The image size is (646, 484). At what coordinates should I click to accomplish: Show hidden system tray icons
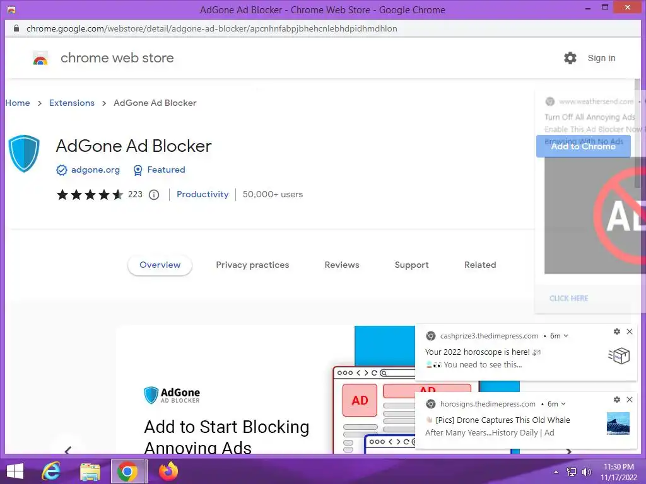tap(556, 472)
